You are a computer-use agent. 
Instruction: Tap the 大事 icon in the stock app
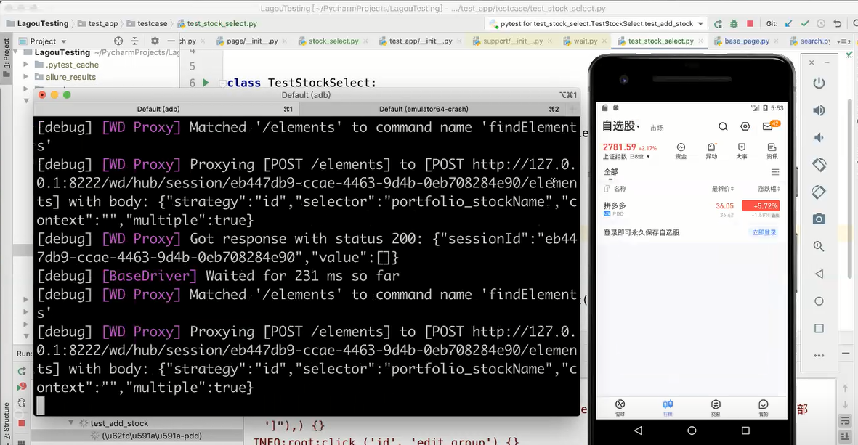[742, 151]
